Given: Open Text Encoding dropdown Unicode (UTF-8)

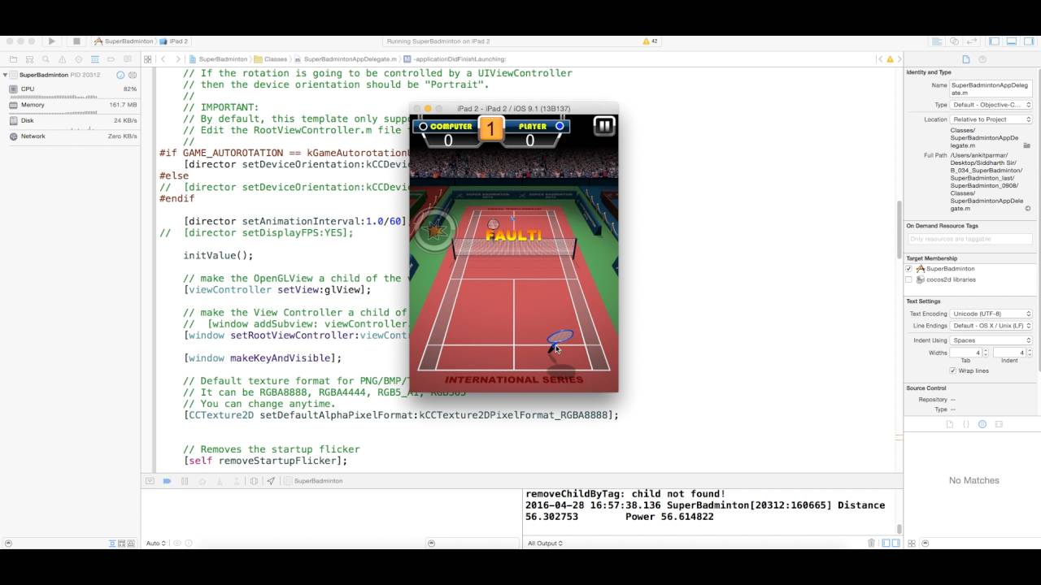Looking at the screenshot, I should [x=991, y=314].
